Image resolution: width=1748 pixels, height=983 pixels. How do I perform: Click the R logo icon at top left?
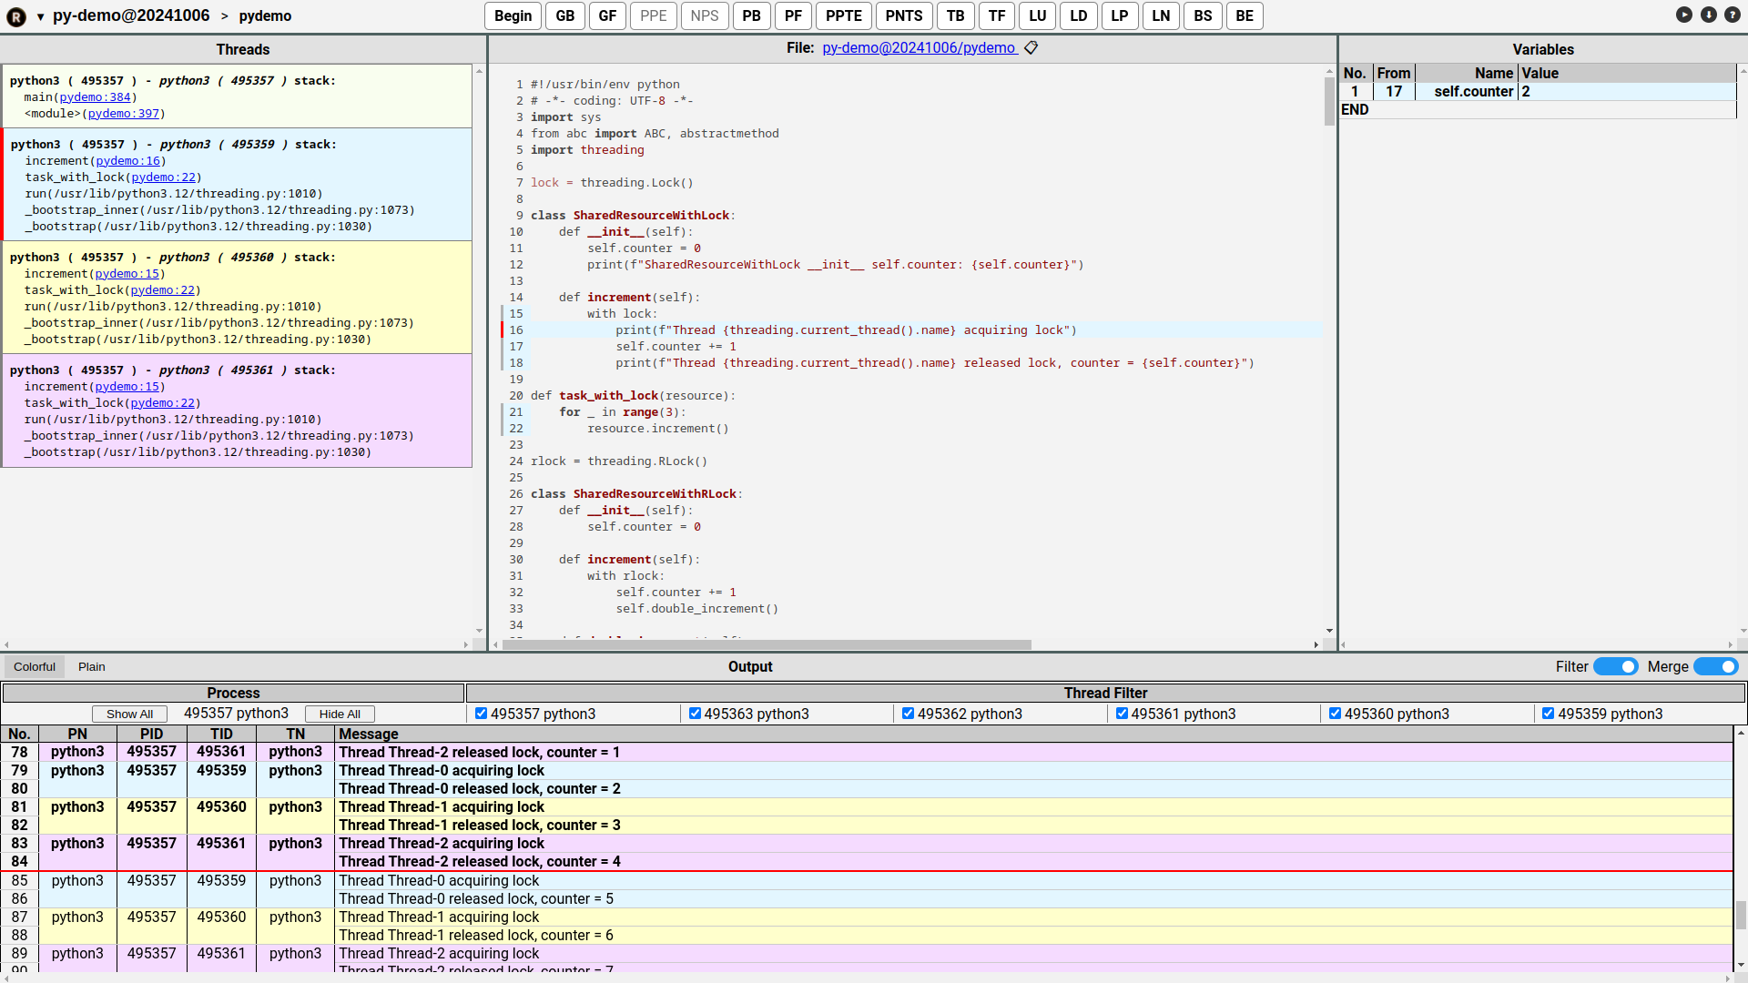pos(16,16)
